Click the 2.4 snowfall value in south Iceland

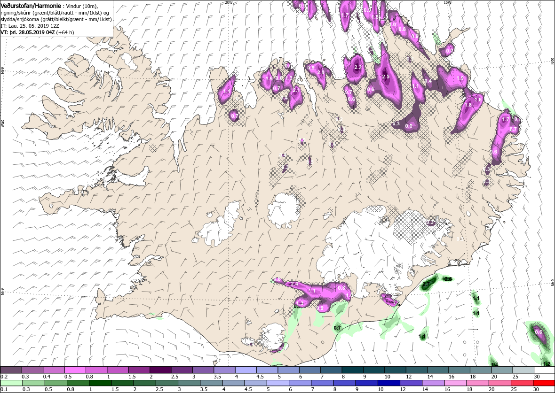(x=294, y=284)
